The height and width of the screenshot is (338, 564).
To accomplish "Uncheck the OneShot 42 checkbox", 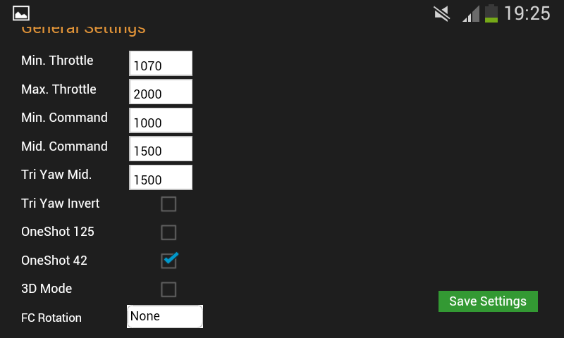I will click(x=168, y=261).
